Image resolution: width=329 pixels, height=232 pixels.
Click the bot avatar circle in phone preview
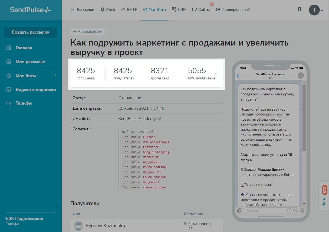point(300,76)
